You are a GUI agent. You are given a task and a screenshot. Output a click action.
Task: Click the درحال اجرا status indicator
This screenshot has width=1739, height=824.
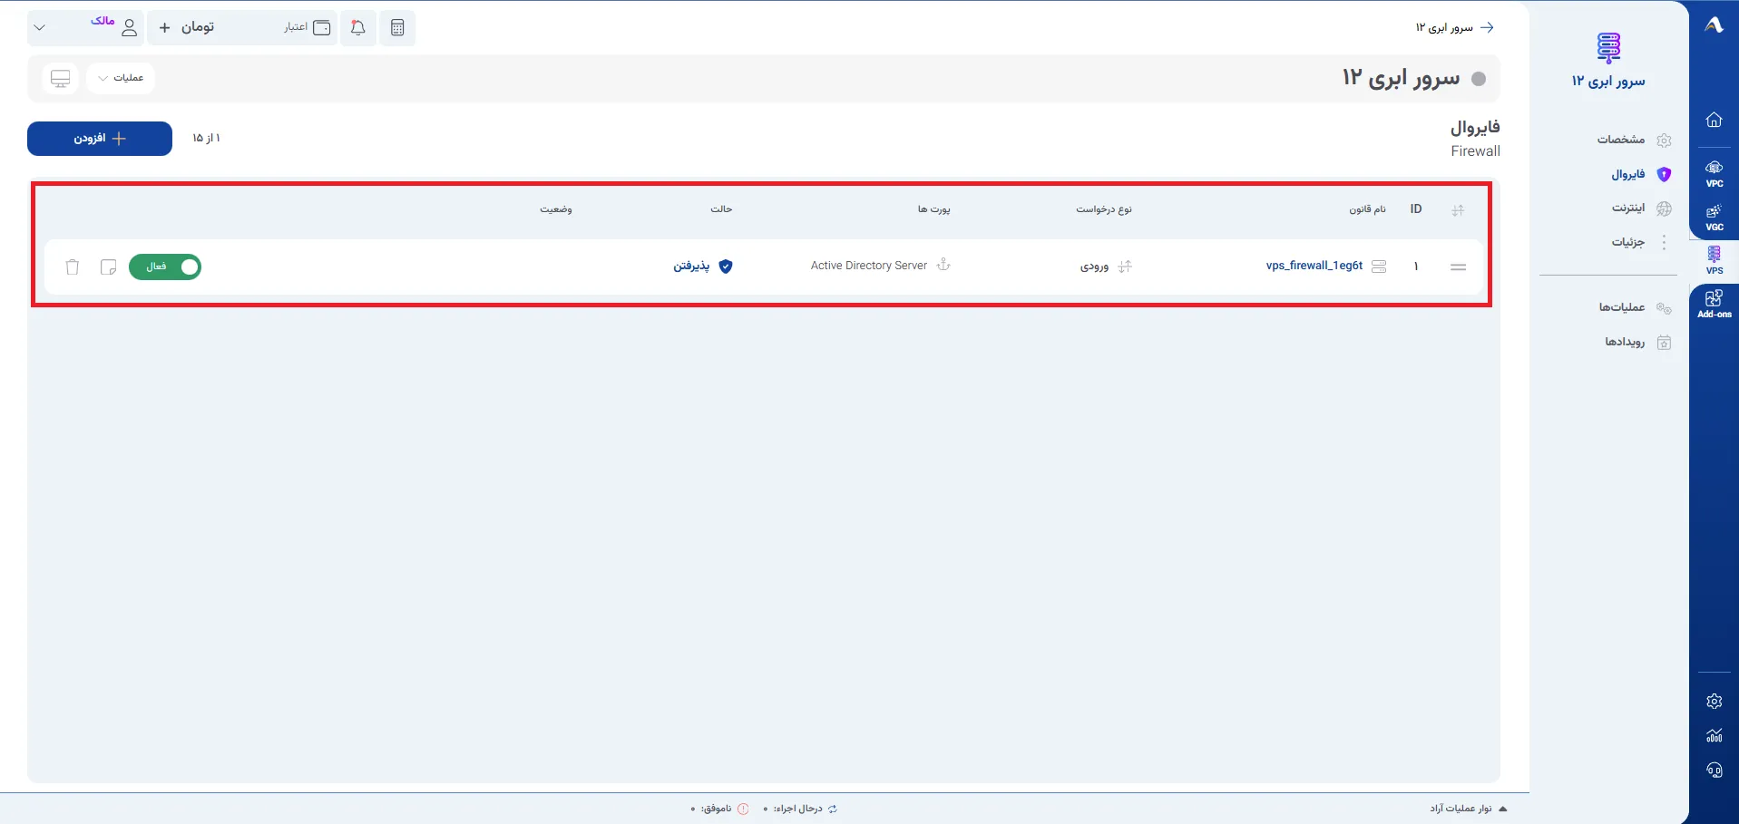pos(801,809)
